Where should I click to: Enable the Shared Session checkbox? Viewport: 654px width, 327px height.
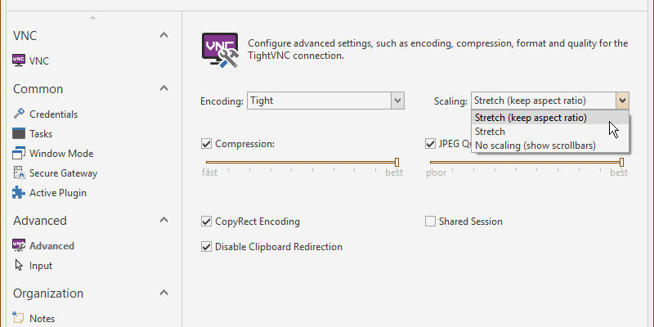tap(431, 222)
